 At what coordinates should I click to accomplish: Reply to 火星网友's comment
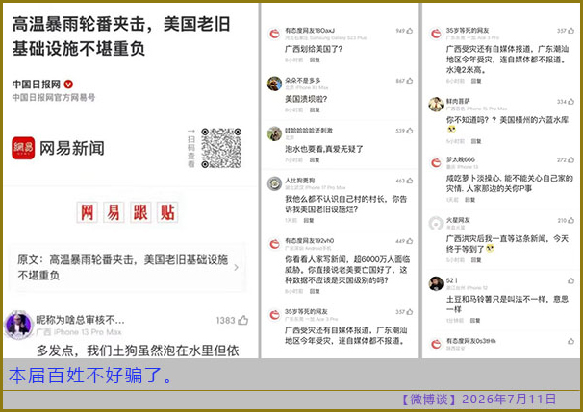(476, 260)
